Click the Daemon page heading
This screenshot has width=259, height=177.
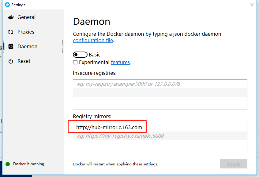click(92, 21)
